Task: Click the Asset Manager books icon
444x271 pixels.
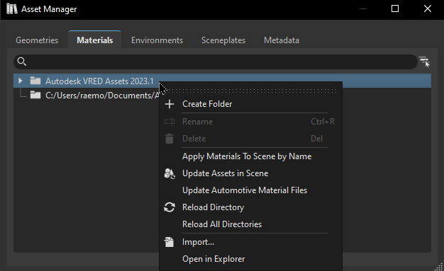Action: click(x=11, y=8)
